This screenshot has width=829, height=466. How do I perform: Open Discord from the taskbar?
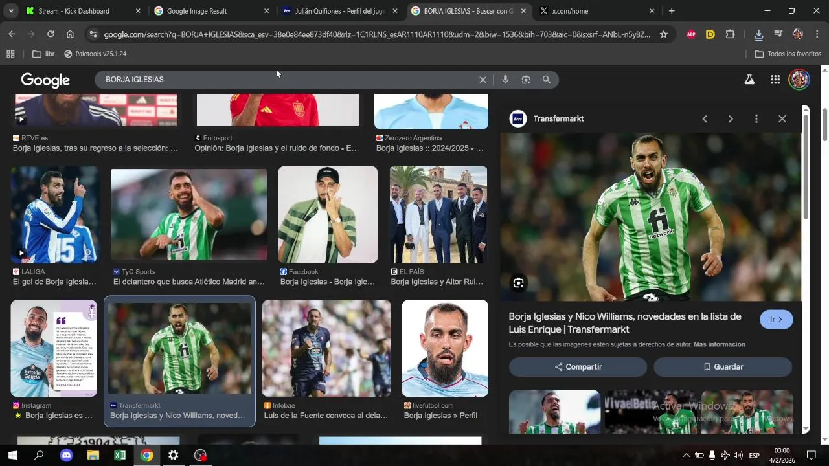coord(66,455)
